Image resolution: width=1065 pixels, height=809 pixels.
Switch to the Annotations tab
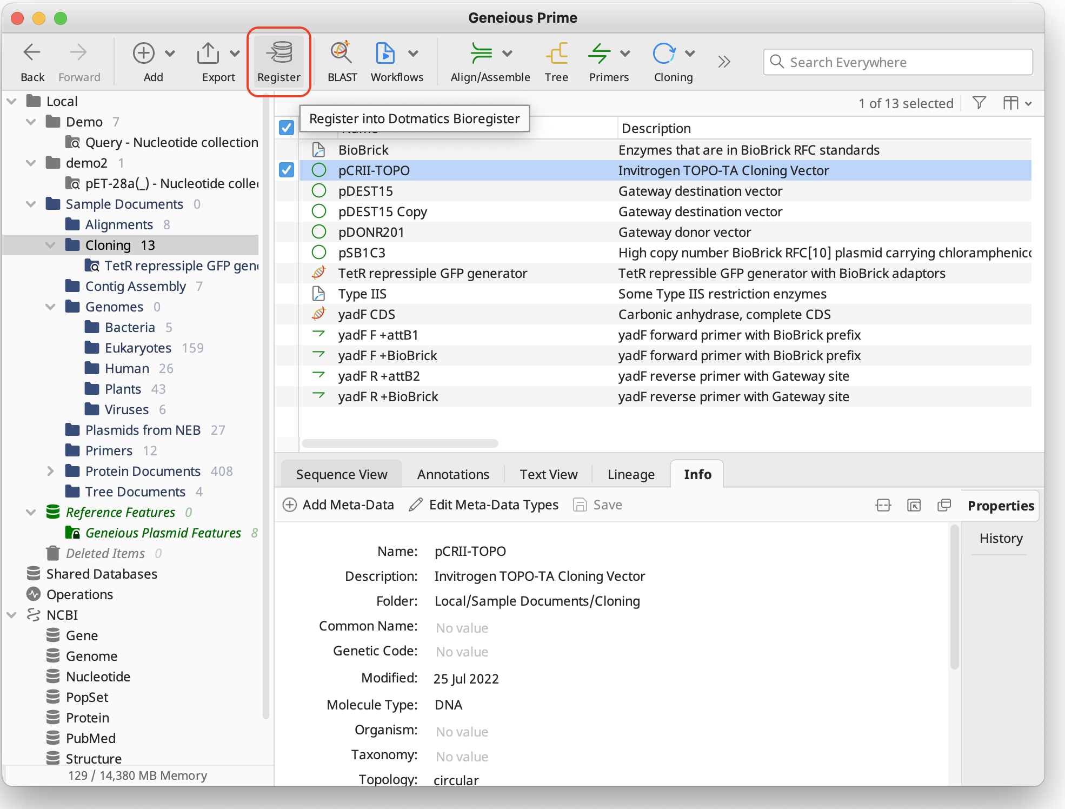(452, 474)
